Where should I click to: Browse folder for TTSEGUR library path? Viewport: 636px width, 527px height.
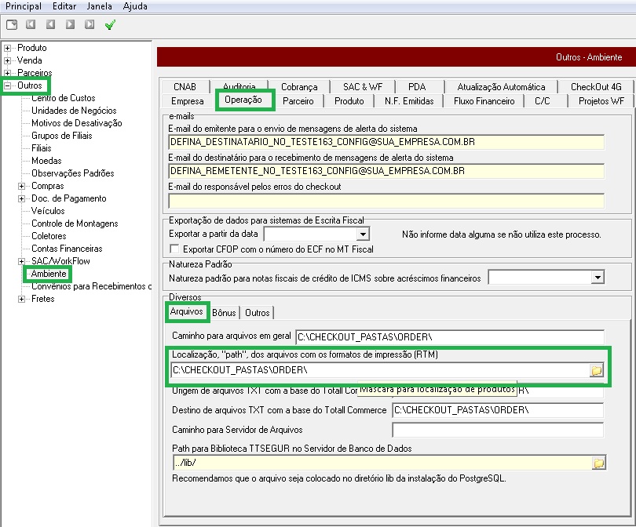tap(598, 463)
